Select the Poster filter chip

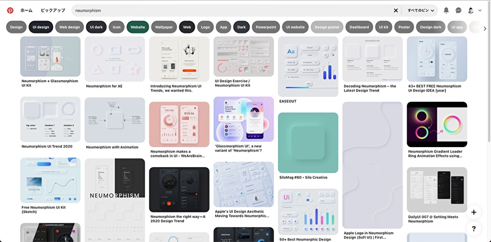[404, 27]
